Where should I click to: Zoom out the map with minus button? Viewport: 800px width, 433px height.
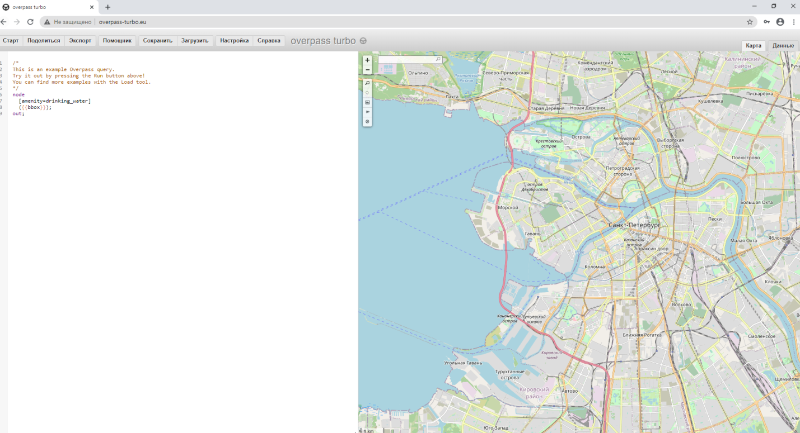coord(367,70)
